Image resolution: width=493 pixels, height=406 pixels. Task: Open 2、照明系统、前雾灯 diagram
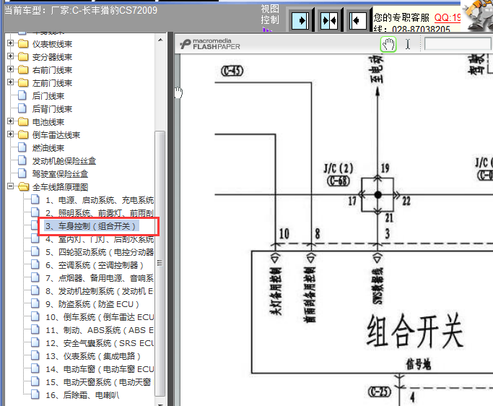(100, 213)
